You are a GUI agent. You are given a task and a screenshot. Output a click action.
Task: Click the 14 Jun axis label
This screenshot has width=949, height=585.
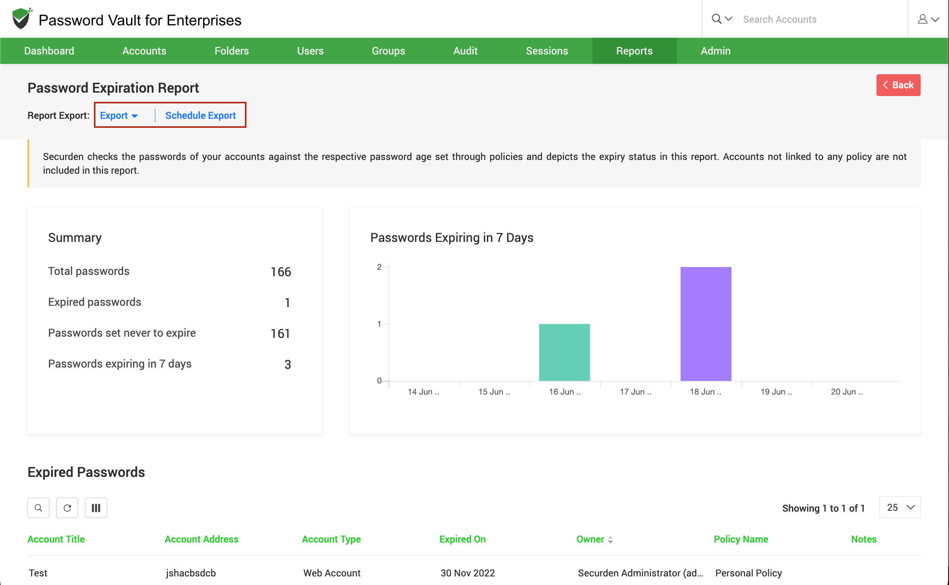423,392
